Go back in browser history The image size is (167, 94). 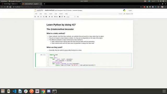[2, 7]
